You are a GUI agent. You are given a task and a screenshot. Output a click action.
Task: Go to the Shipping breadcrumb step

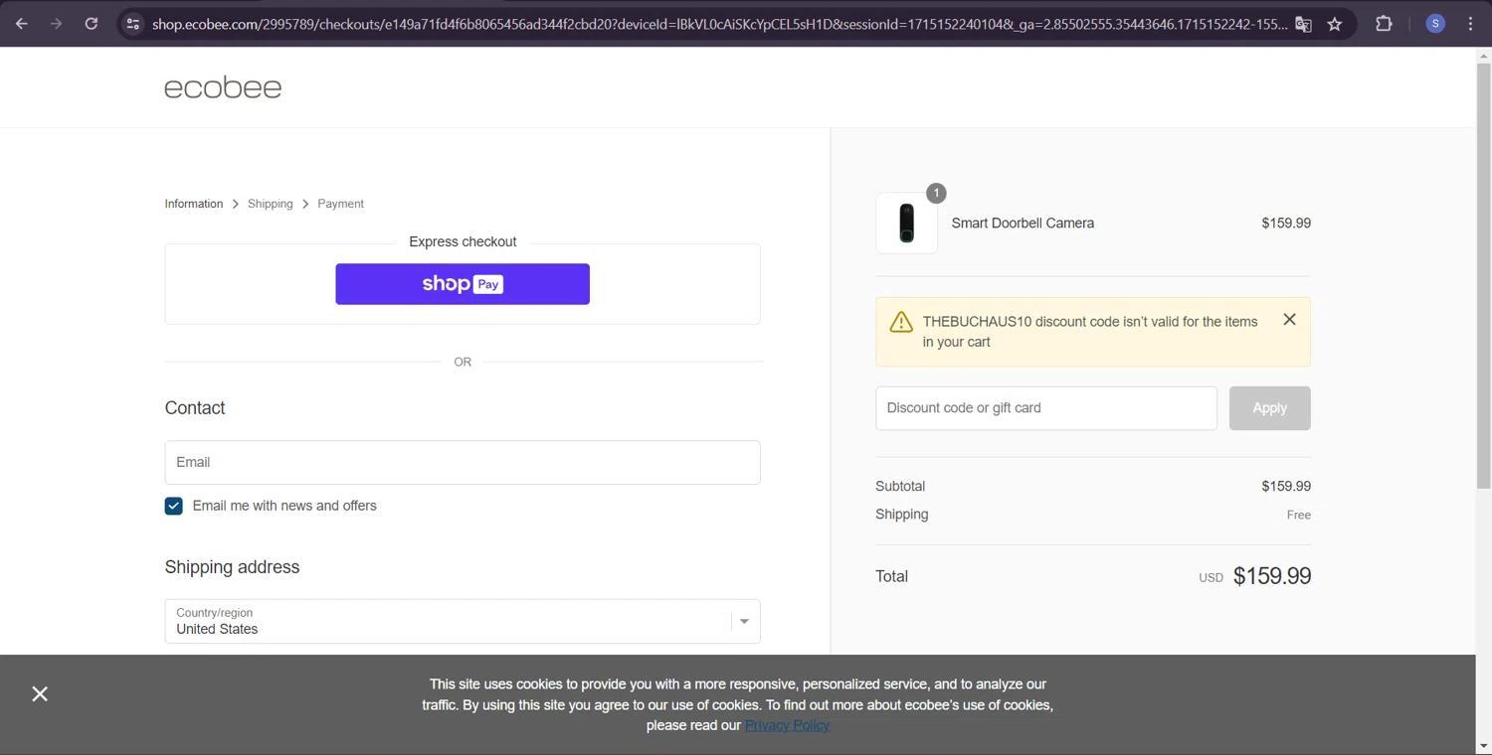tap(271, 204)
